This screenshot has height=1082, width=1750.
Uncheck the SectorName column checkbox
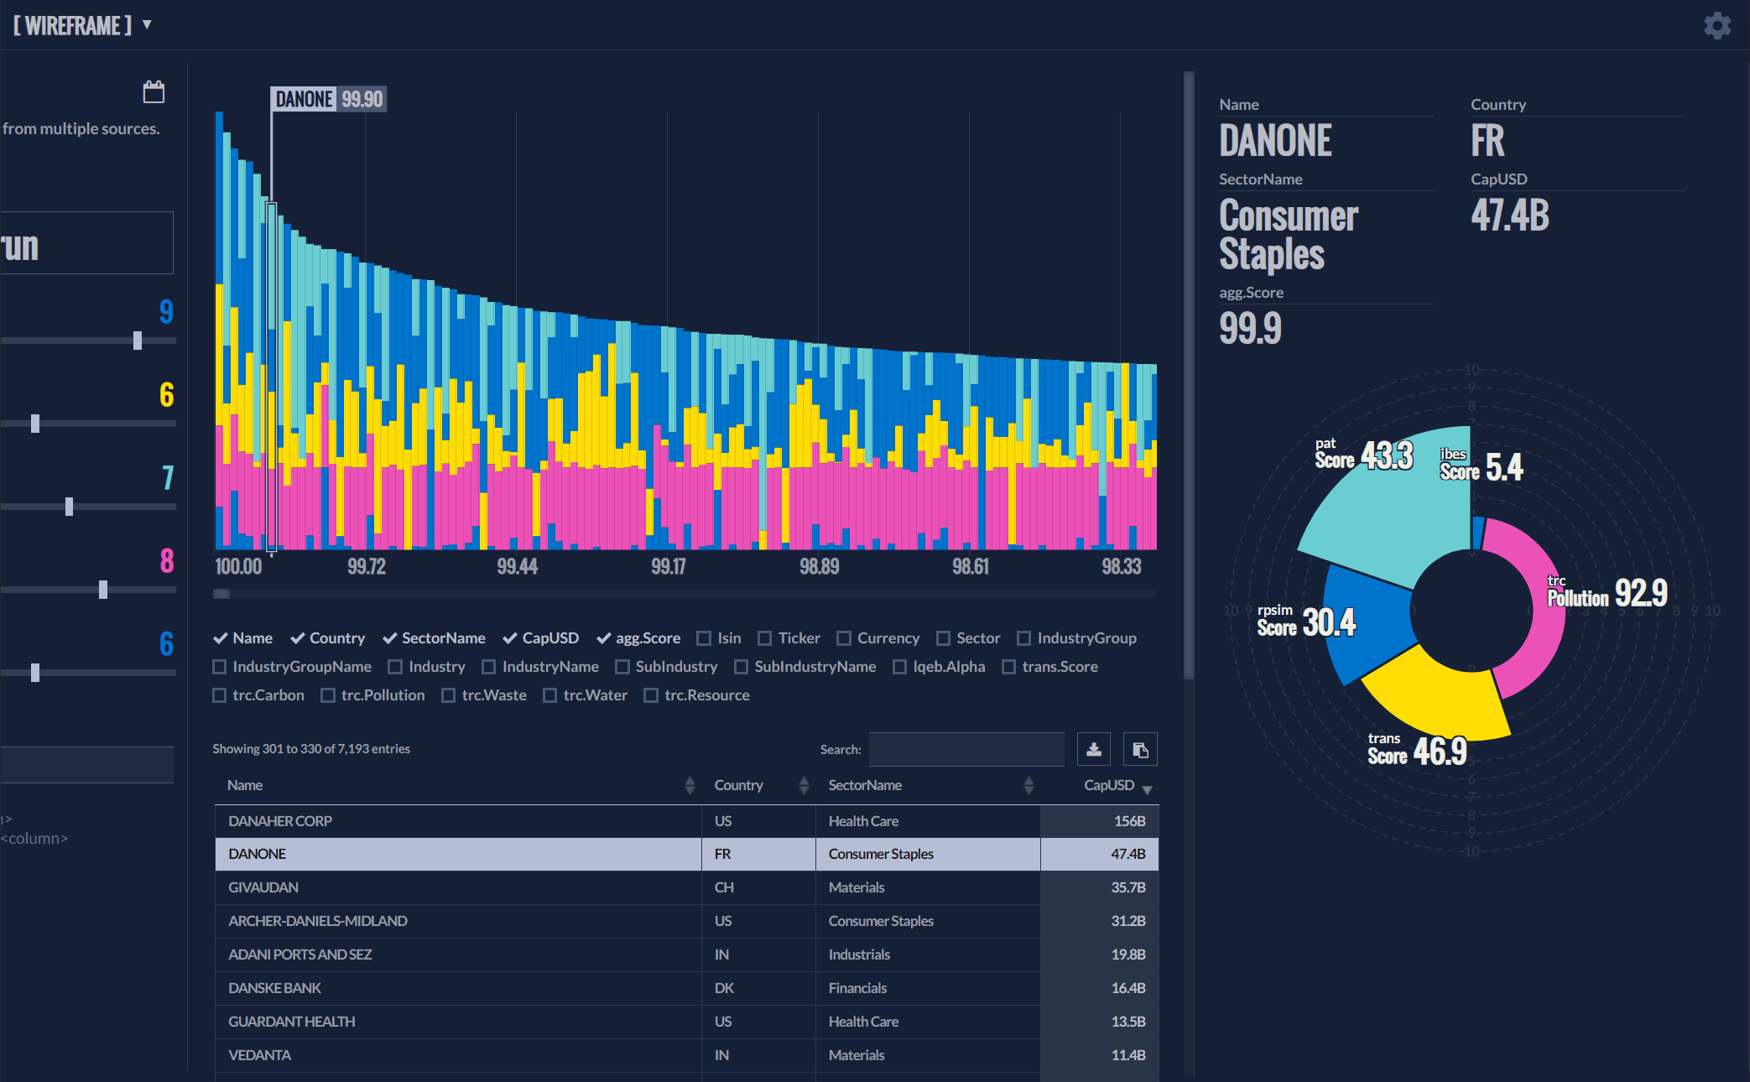tap(389, 638)
